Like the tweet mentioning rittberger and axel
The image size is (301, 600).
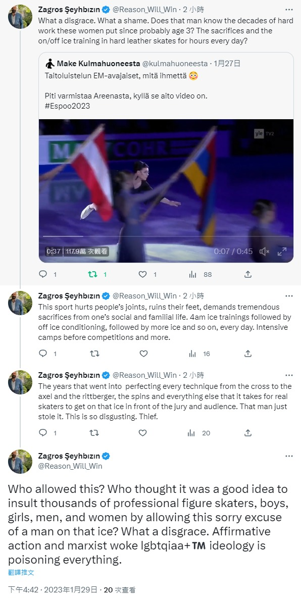coord(142,433)
